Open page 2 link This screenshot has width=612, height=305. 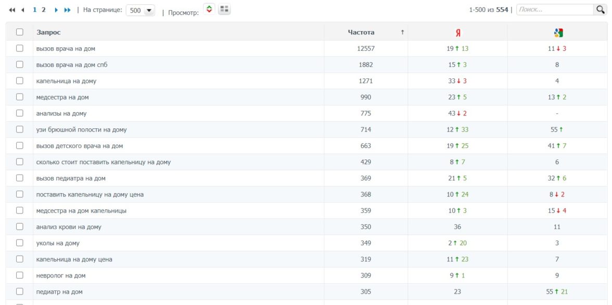(44, 10)
